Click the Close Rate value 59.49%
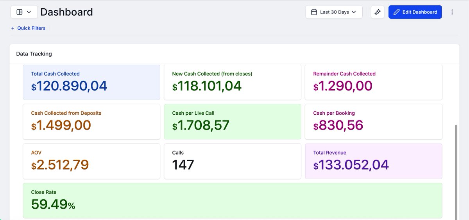Viewport: 469px width, 220px height. (x=53, y=204)
